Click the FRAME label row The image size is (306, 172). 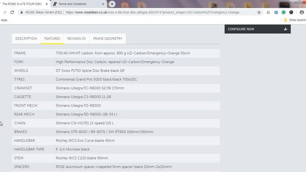click(x=116, y=53)
